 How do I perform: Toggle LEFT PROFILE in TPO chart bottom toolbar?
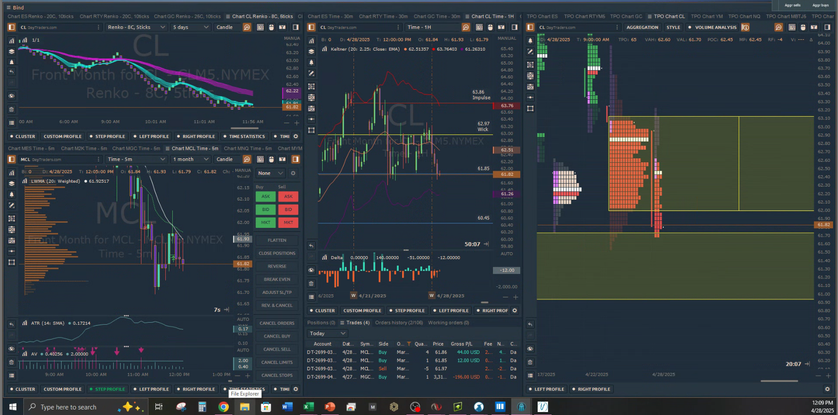pyautogui.click(x=547, y=389)
